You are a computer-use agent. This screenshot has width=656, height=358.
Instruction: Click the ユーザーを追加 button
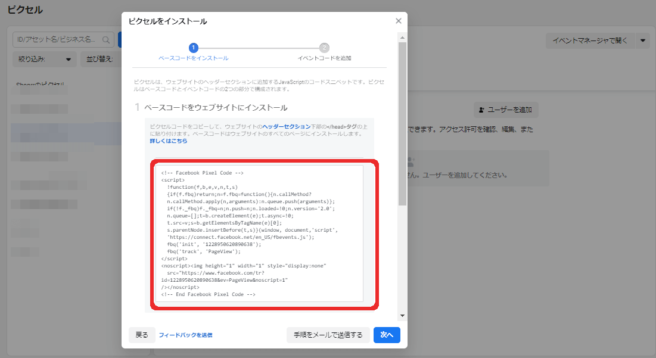[x=506, y=110]
